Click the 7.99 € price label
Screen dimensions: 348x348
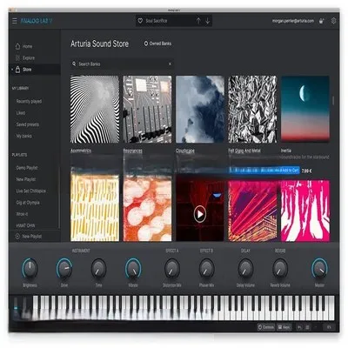(306, 171)
